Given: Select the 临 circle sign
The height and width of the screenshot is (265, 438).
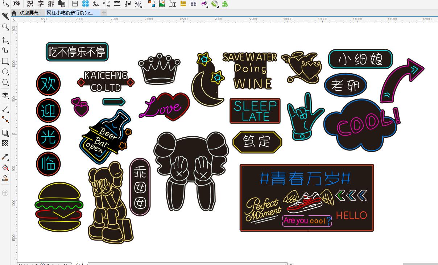Looking at the screenshot, I should click(48, 164).
